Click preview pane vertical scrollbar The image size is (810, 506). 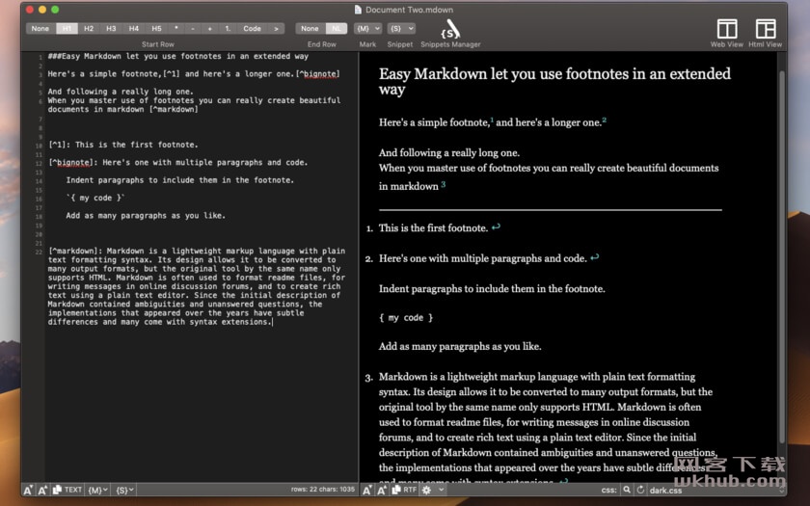point(782,256)
